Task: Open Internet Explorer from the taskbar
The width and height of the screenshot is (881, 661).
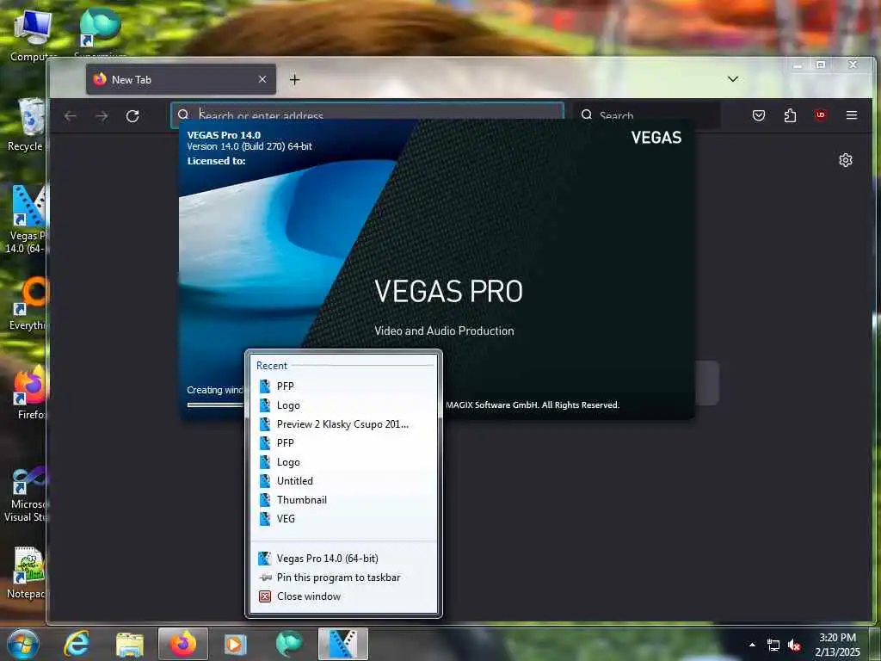Action: [x=77, y=644]
